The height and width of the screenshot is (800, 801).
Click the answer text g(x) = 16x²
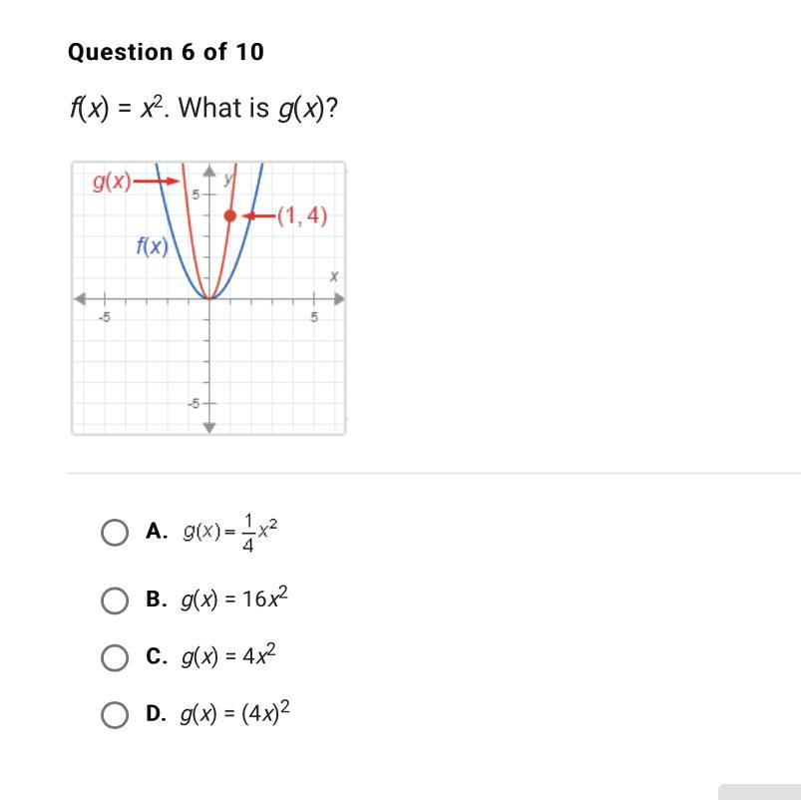(x=234, y=599)
